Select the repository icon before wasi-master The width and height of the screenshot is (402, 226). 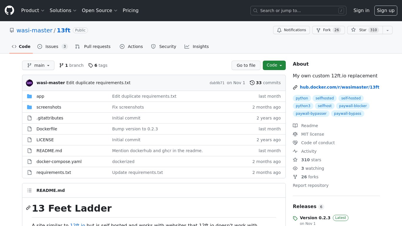(12, 30)
